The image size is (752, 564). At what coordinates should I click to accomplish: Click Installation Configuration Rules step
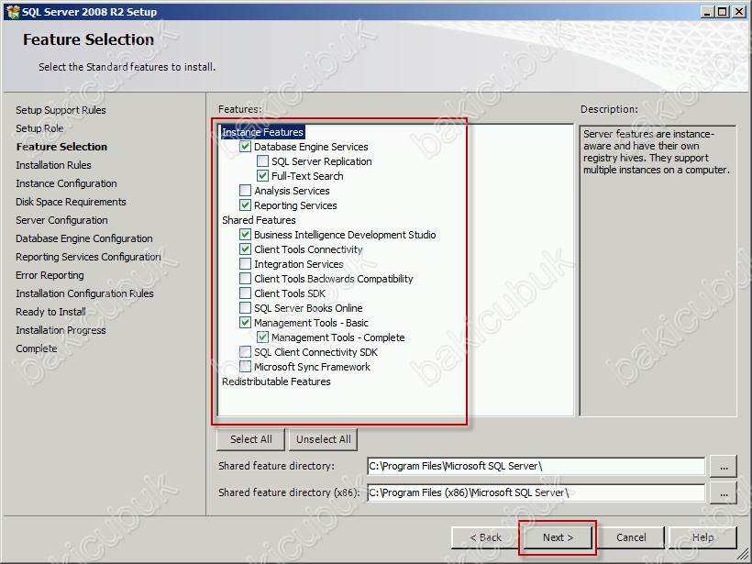[x=84, y=293]
